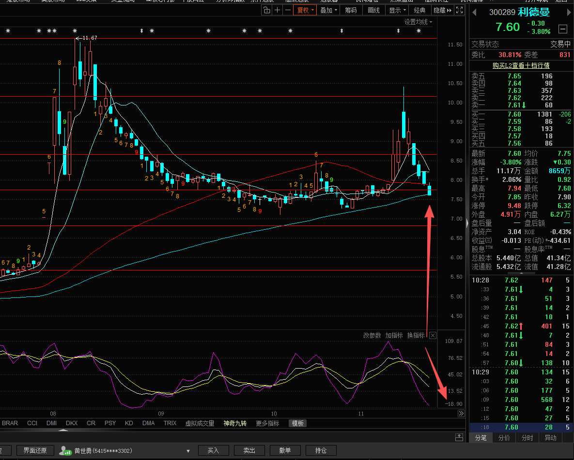This screenshot has width=574, height=460.
Task: Select the CR indicator tab
Action: pos(91,423)
